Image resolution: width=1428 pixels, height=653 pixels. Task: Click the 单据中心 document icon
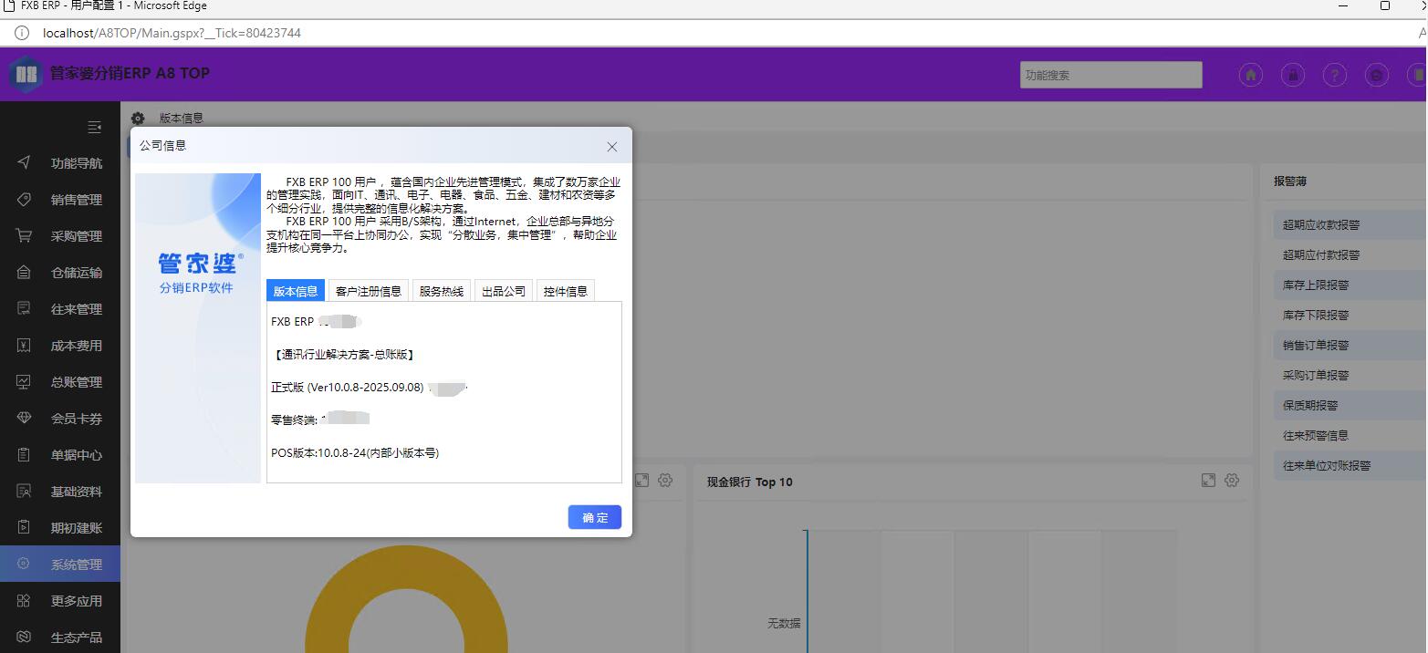[25, 455]
